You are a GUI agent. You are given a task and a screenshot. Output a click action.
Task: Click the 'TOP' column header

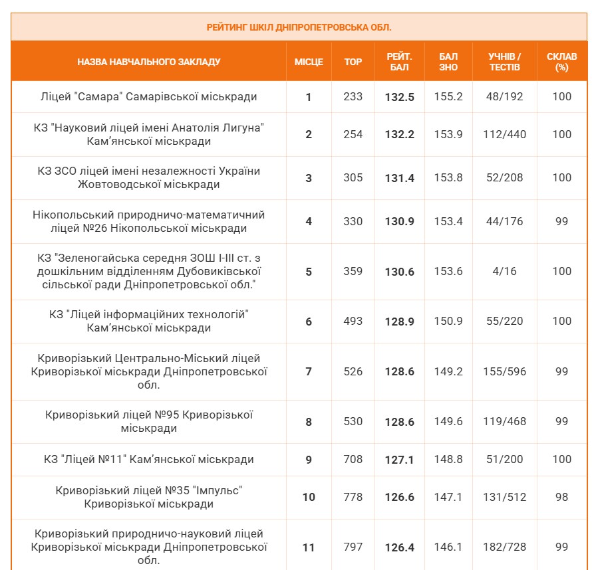coord(353,62)
